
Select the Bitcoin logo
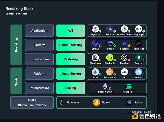click(x=96, y=102)
